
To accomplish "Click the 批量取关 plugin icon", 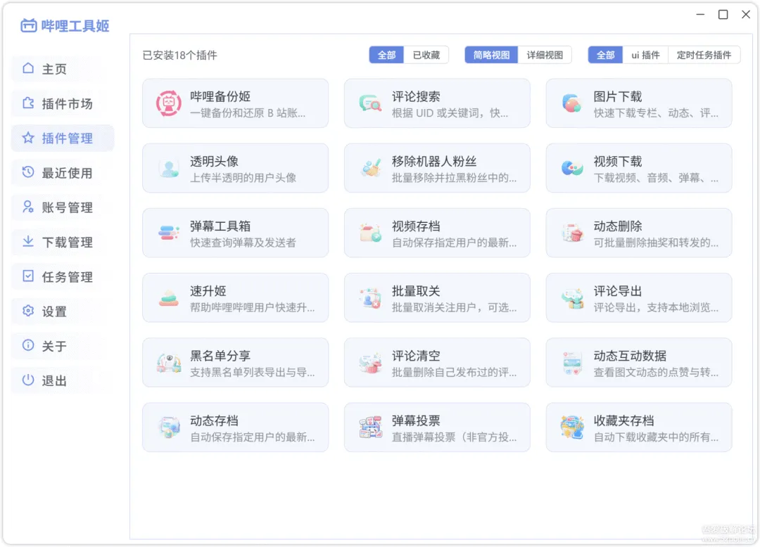I will click(x=371, y=297).
